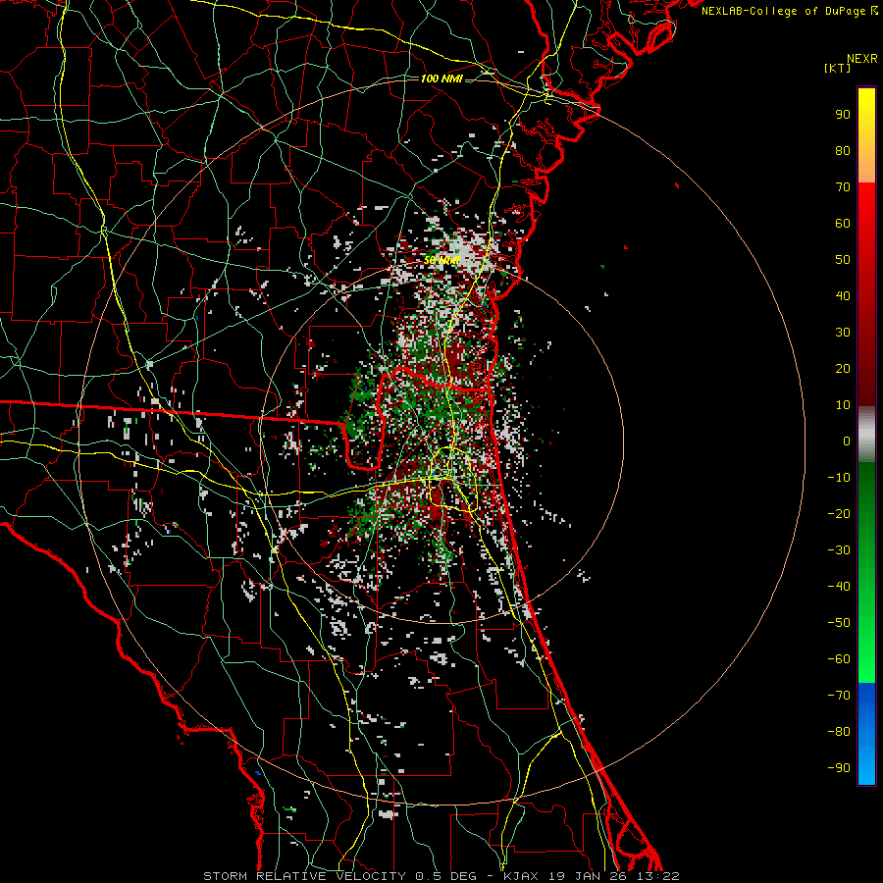Select the -80 value on velocity scale

839,732
